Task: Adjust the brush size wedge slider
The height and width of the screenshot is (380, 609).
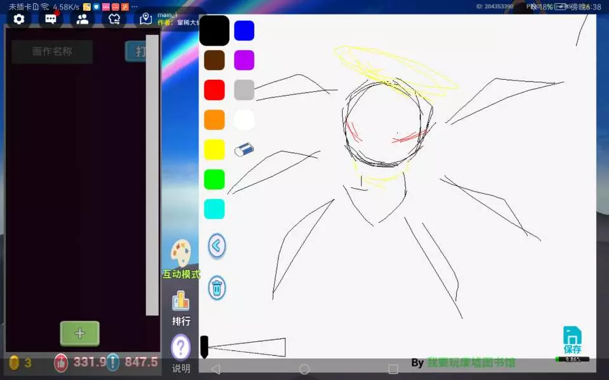Action: 247,347
